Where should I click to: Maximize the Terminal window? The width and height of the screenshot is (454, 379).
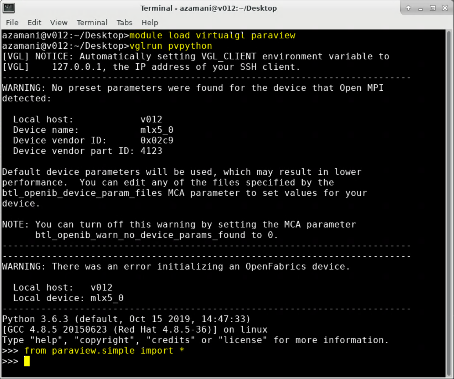[433, 8]
